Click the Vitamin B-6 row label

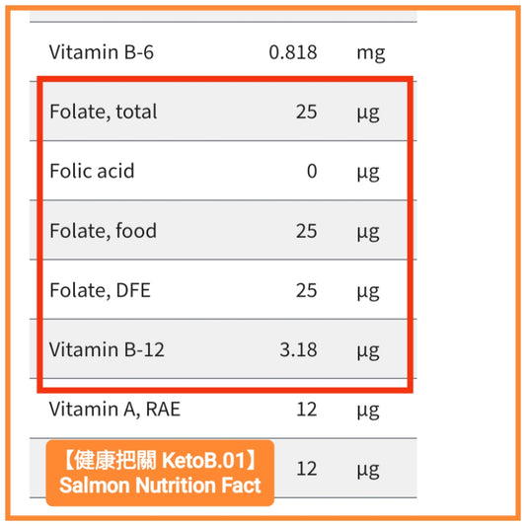102,52
